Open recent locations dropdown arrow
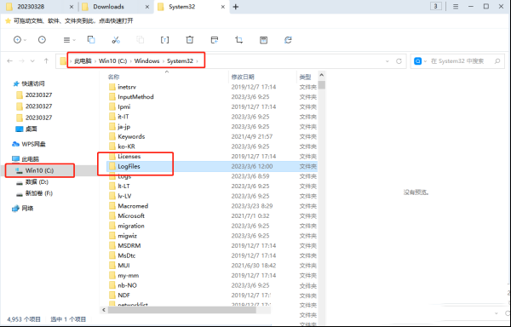 pos(32,61)
